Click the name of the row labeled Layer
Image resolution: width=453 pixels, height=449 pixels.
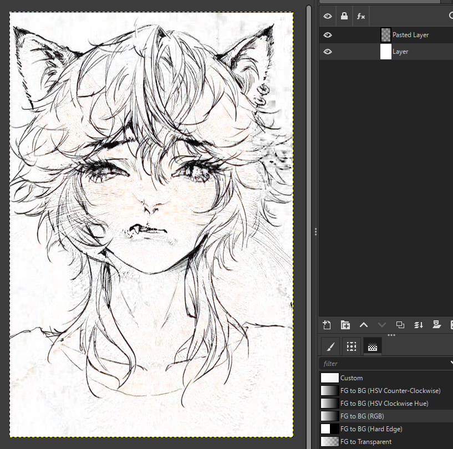[x=400, y=52]
